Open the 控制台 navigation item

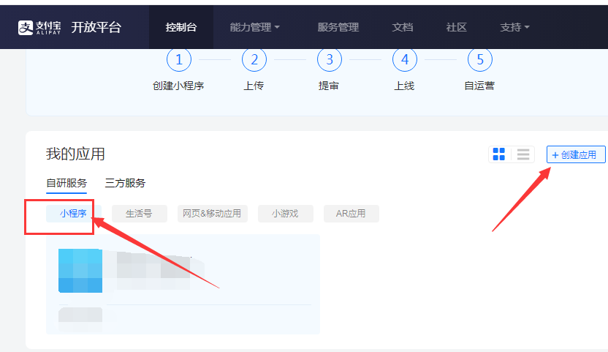180,27
